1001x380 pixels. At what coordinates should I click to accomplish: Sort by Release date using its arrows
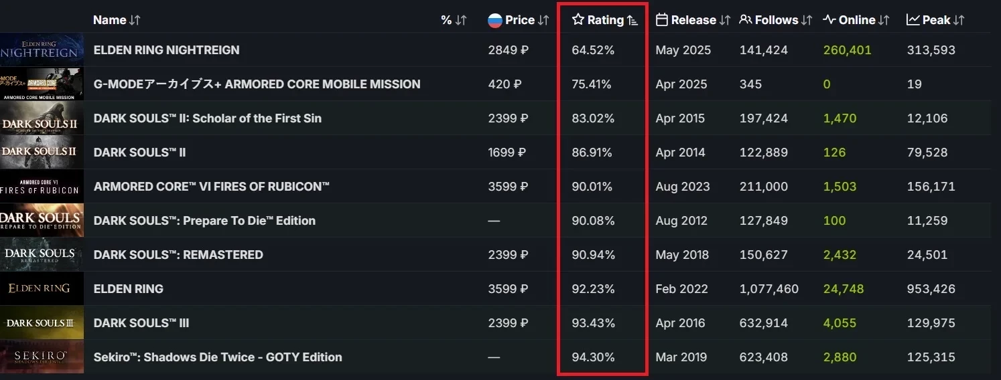(x=725, y=20)
